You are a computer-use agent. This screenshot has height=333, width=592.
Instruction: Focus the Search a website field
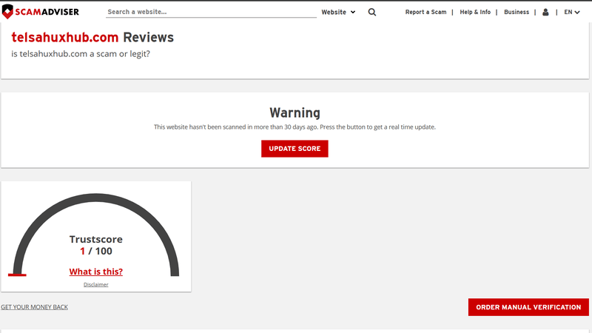tap(211, 12)
